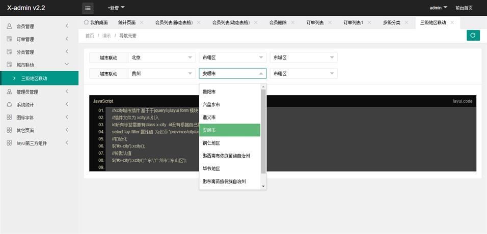Click the 首页 breadcrumb link
Image resolution: width=487 pixels, height=234 pixels.
pyautogui.click(x=90, y=36)
